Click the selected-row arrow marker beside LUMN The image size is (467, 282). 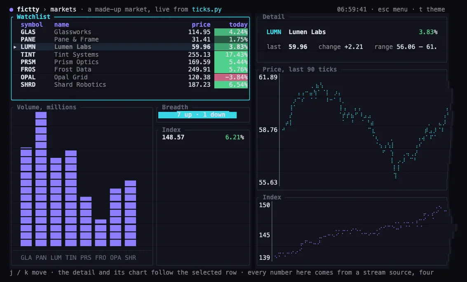point(15,47)
